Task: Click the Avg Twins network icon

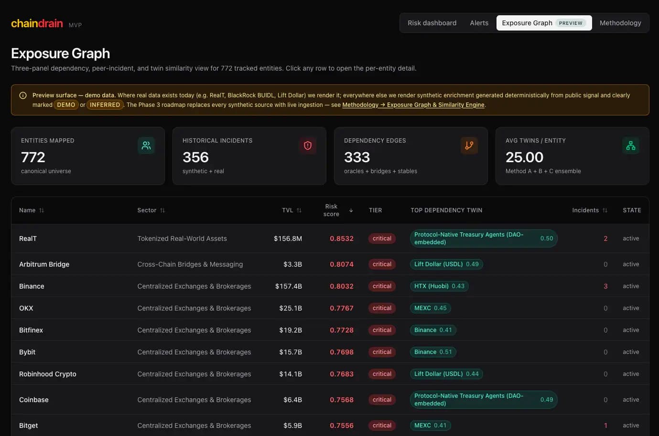Action: pyautogui.click(x=631, y=145)
